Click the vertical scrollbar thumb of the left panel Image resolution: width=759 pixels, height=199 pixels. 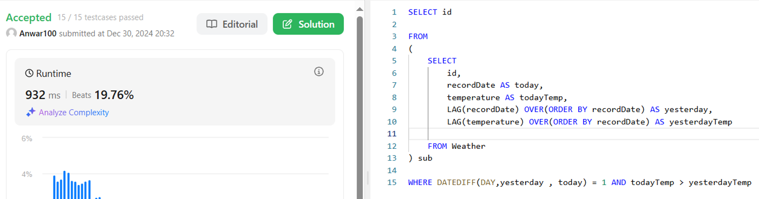pos(360,108)
